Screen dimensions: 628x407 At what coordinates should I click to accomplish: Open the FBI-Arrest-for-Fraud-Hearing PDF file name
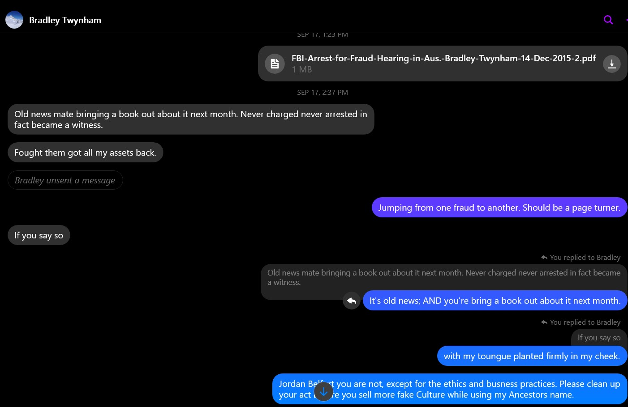(x=443, y=58)
